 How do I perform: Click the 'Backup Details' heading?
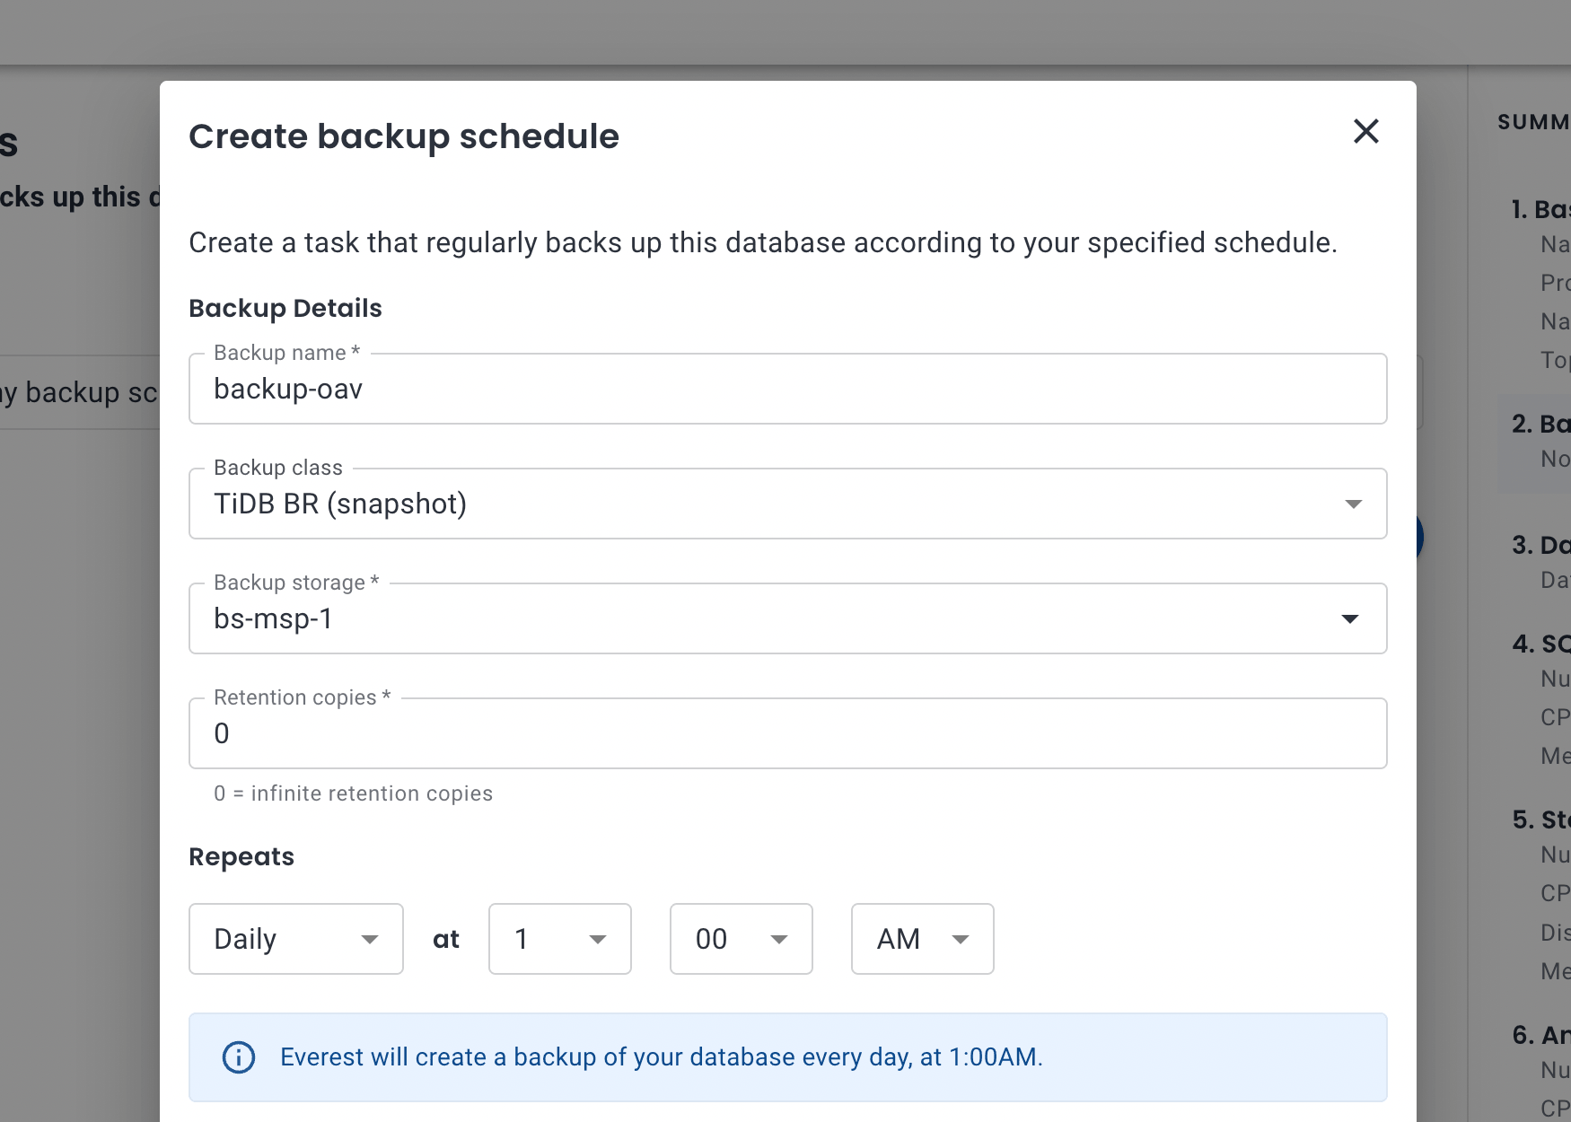coord(285,308)
